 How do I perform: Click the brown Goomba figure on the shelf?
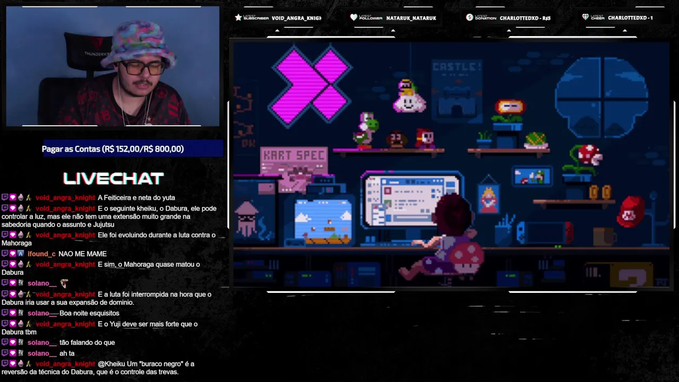(x=396, y=140)
